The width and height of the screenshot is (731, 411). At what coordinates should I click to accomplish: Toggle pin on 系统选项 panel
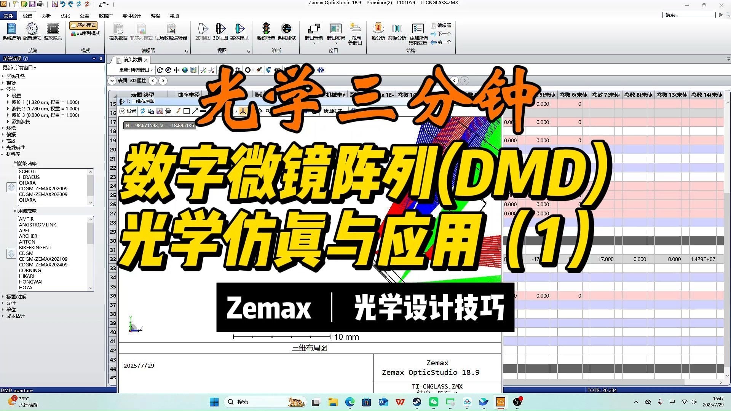[101, 59]
